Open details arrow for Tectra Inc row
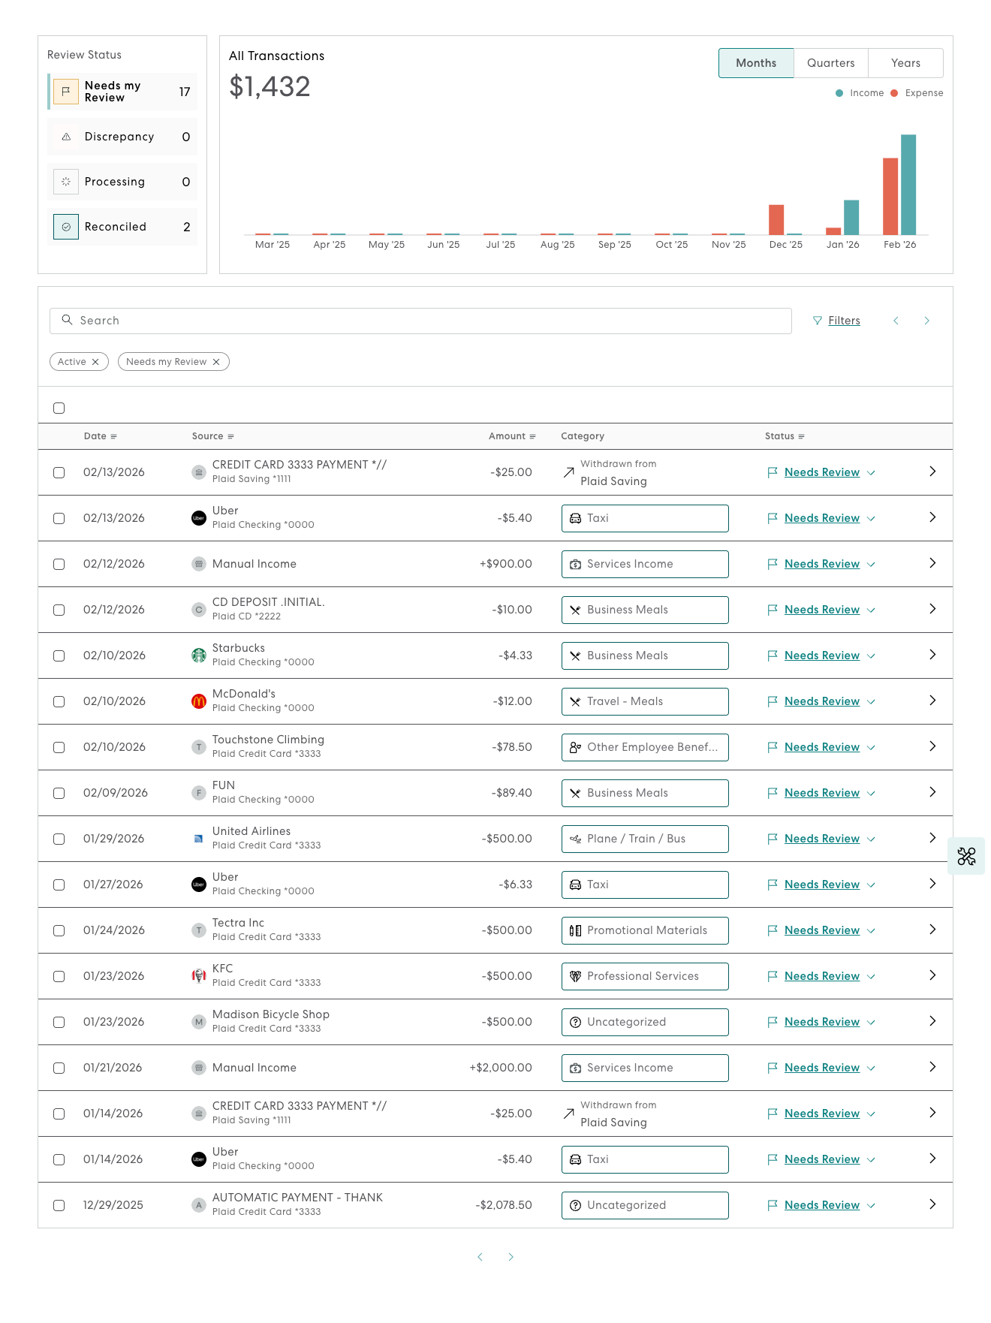Viewport: 991px width, 1323px height. click(932, 930)
